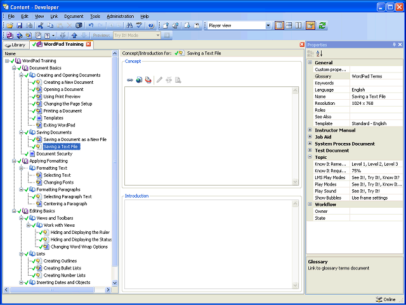Click the Link new module icon
The image size is (406, 305).
[10, 36]
